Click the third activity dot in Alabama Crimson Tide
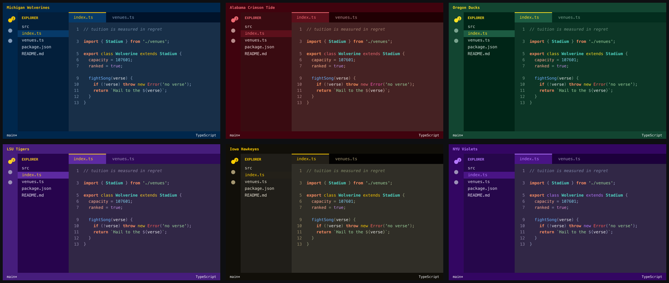 [x=233, y=40]
